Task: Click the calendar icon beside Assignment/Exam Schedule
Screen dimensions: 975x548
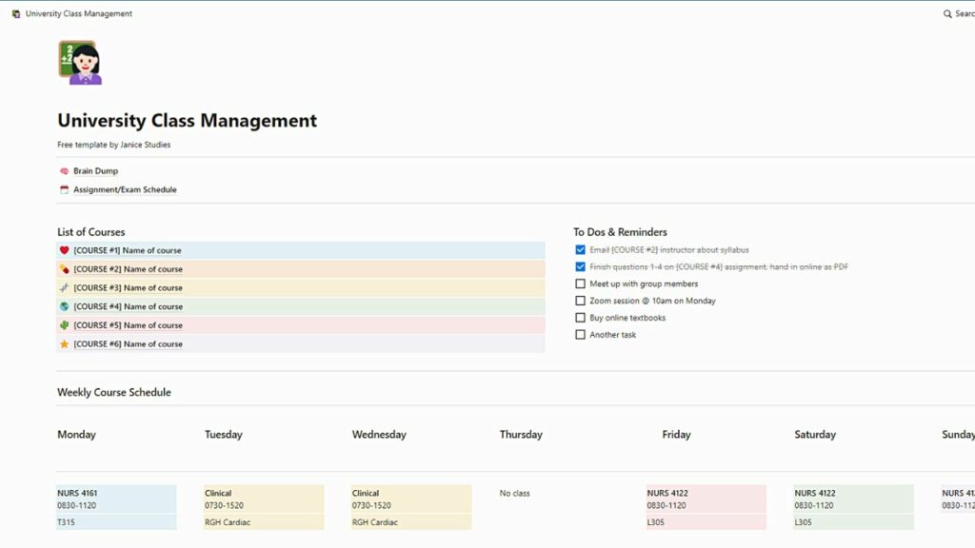Action: [64, 190]
